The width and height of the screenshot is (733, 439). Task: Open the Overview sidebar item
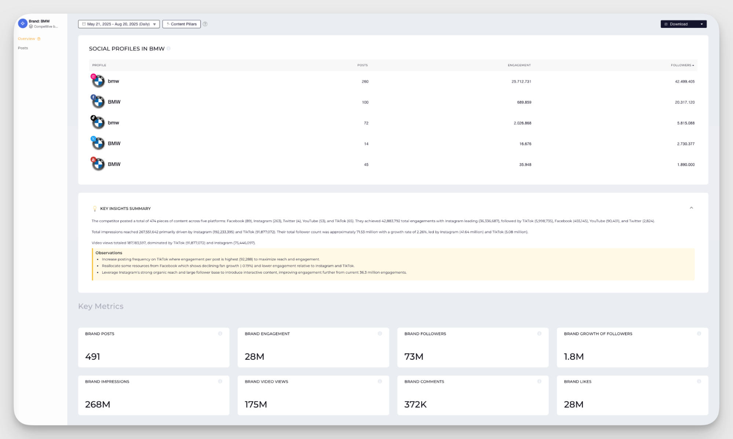pyautogui.click(x=26, y=39)
